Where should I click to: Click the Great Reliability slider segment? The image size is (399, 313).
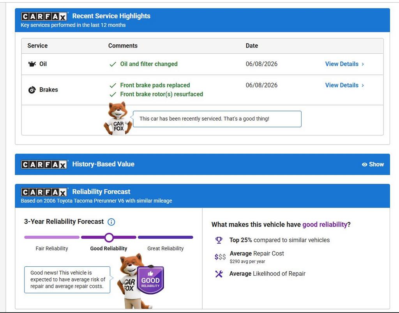pos(165,237)
